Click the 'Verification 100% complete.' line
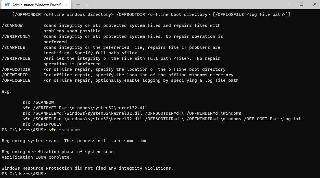 point(36,157)
